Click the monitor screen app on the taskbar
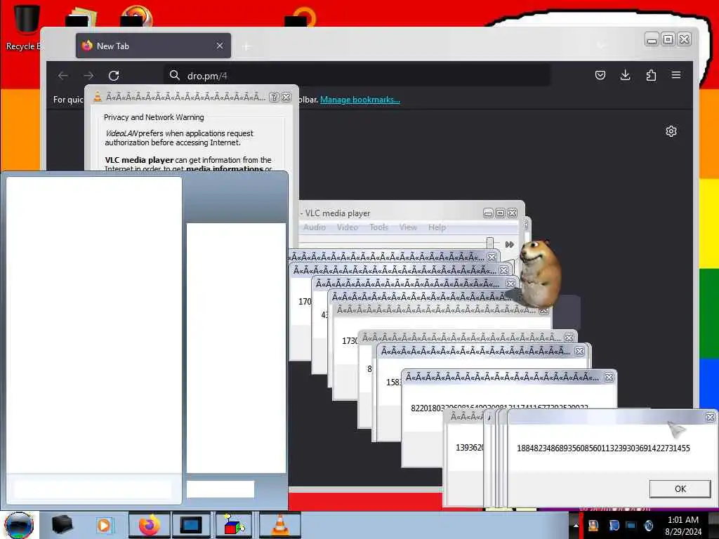Viewport: 719px width, 539px height. [x=191, y=525]
